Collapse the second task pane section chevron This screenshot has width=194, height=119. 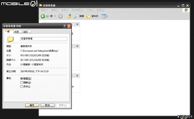point(77,46)
